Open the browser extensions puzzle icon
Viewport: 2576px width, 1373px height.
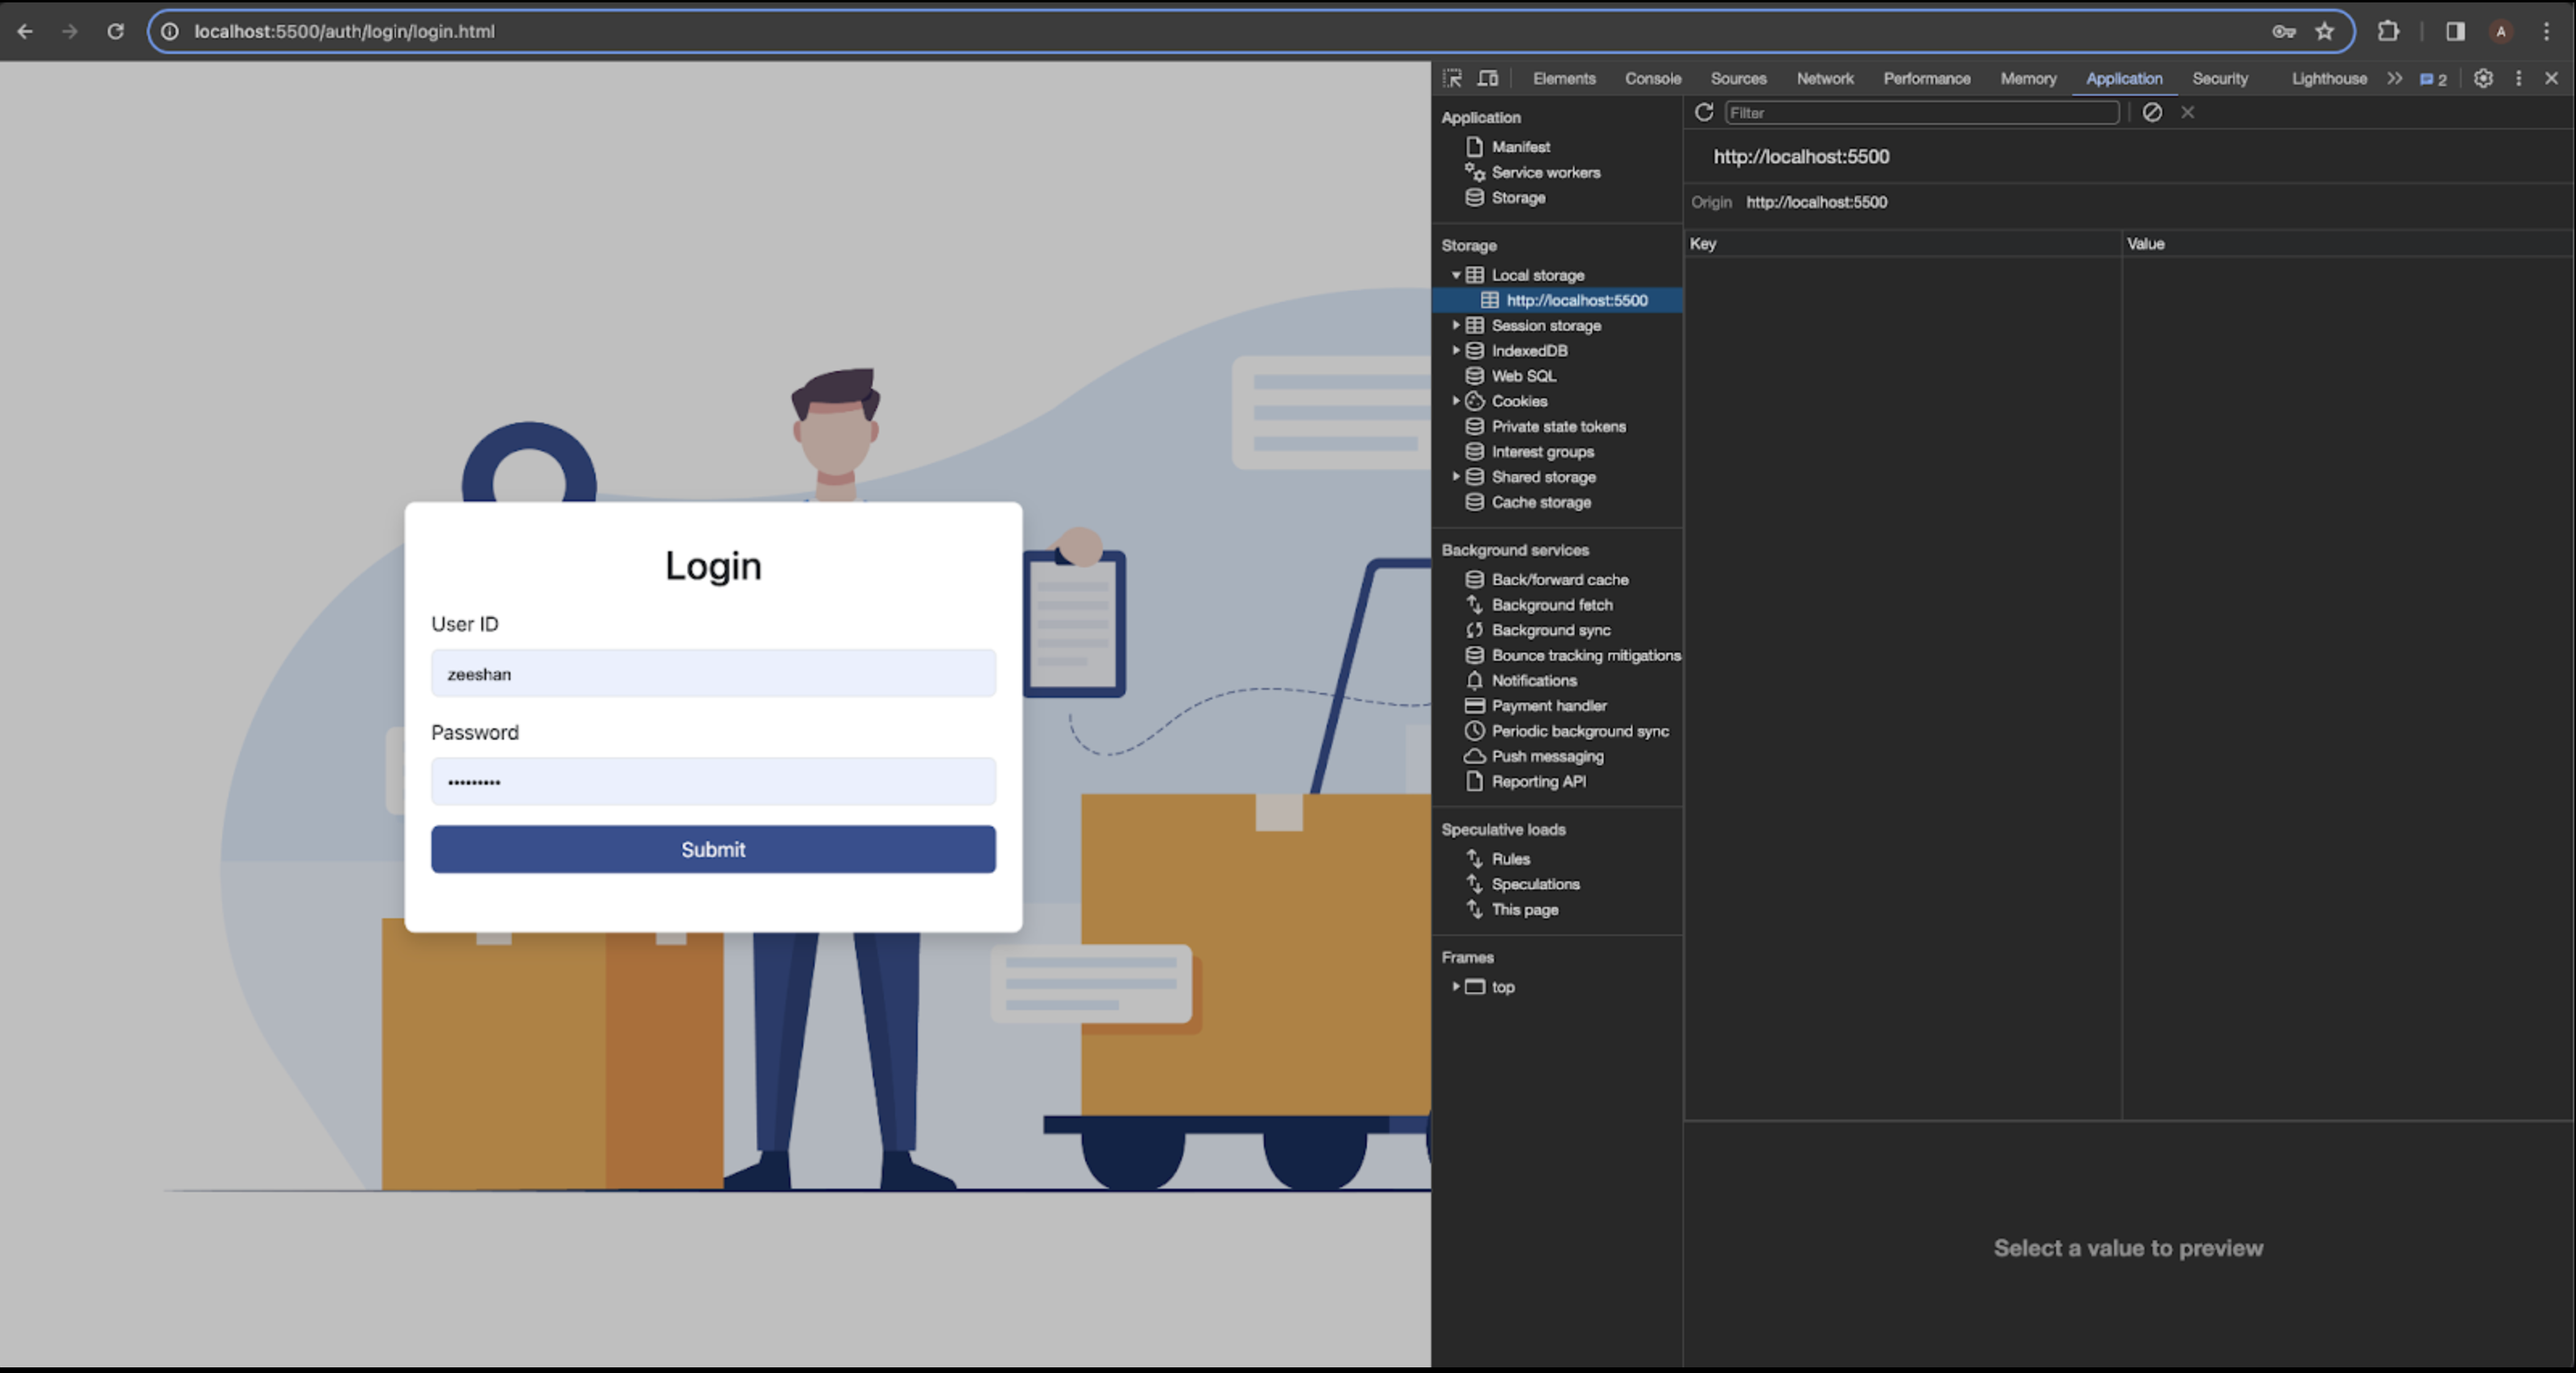pyautogui.click(x=2388, y=31)
